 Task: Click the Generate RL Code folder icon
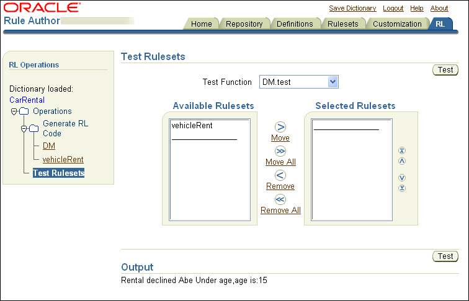[x=33, y=128]
